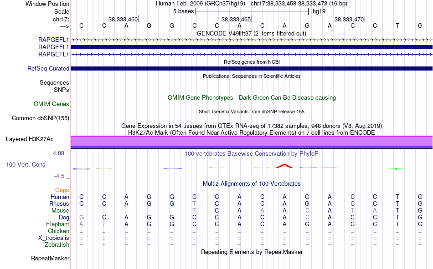Open Publications: Sequences in Scientific Articles title

[252, 76]
